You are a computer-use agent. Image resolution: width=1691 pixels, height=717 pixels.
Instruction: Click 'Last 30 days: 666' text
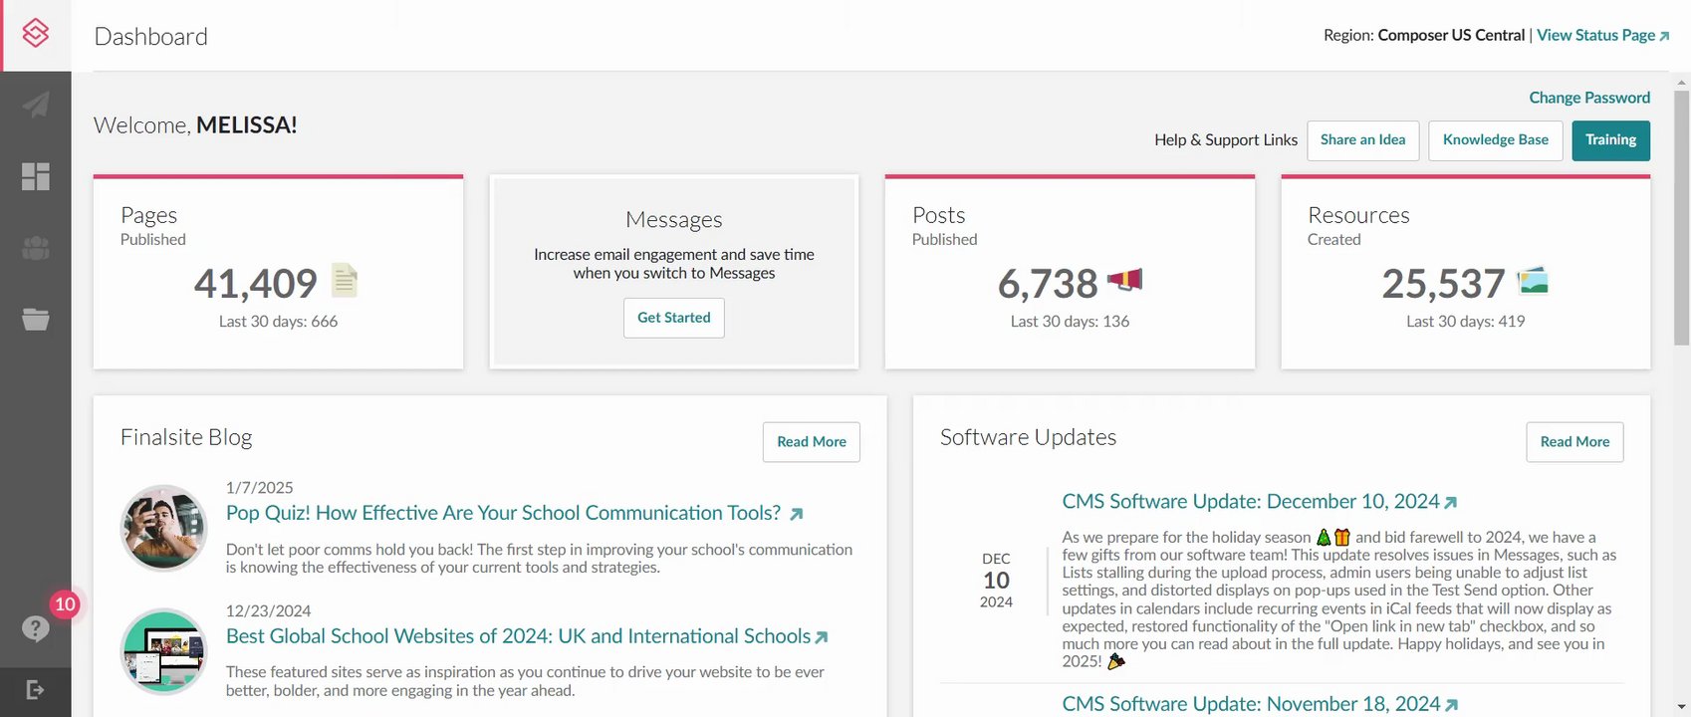click(x=278, y=322)
